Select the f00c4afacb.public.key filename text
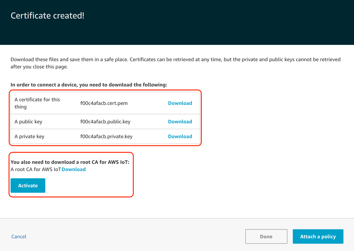This screenshot has width=354, height=251. click(105, 122)
